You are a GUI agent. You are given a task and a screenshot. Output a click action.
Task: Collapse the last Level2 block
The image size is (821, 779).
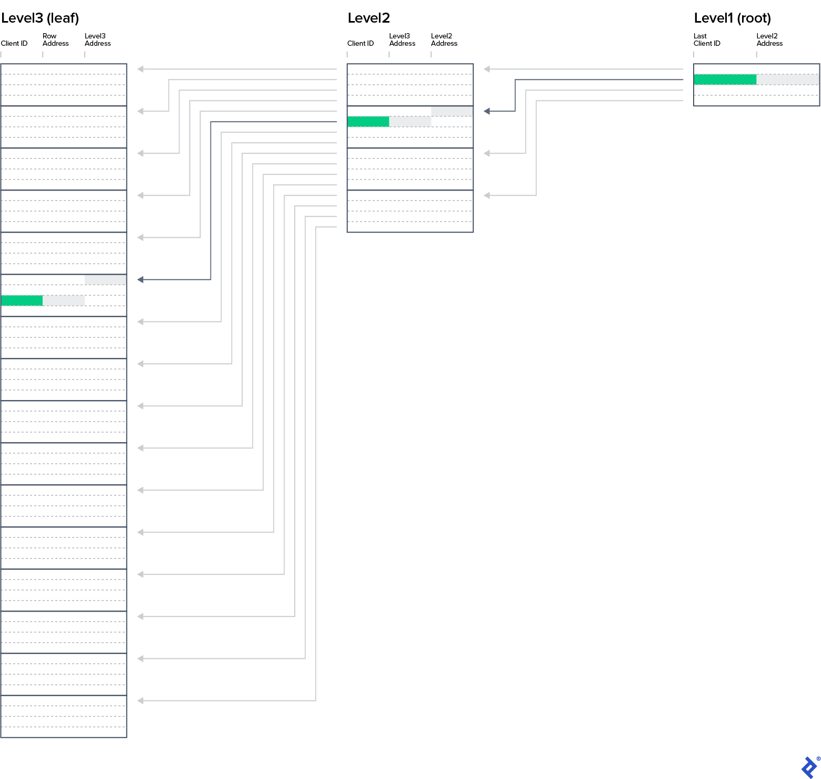click(409, 211)
